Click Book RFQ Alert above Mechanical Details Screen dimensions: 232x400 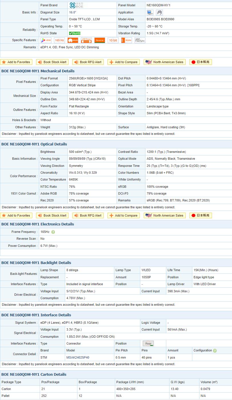[x=88, y=62]
